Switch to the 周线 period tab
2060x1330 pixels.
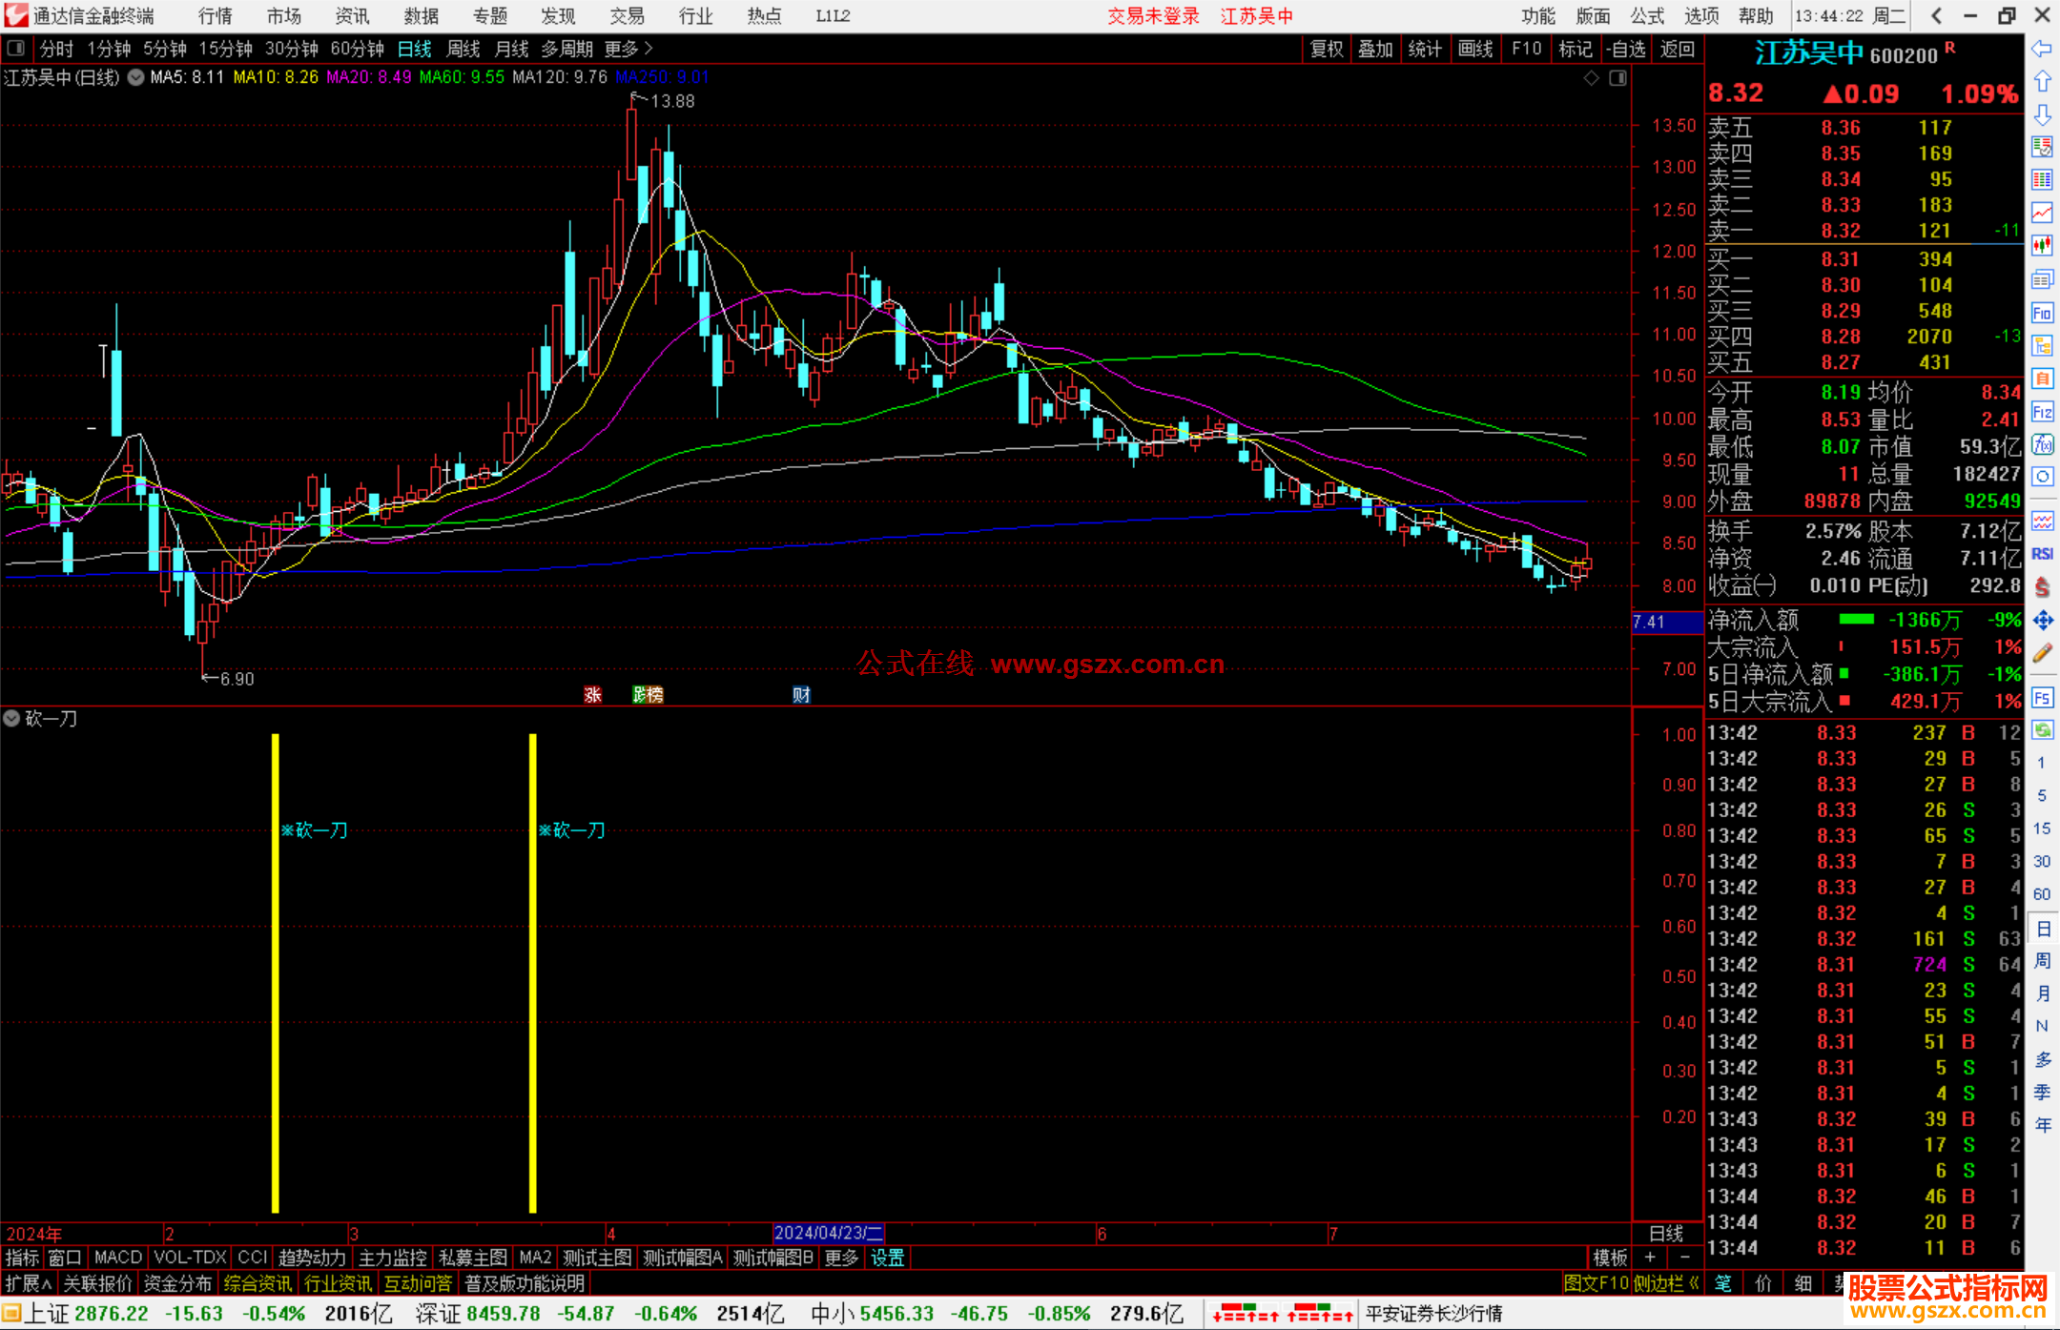(463, 49)
